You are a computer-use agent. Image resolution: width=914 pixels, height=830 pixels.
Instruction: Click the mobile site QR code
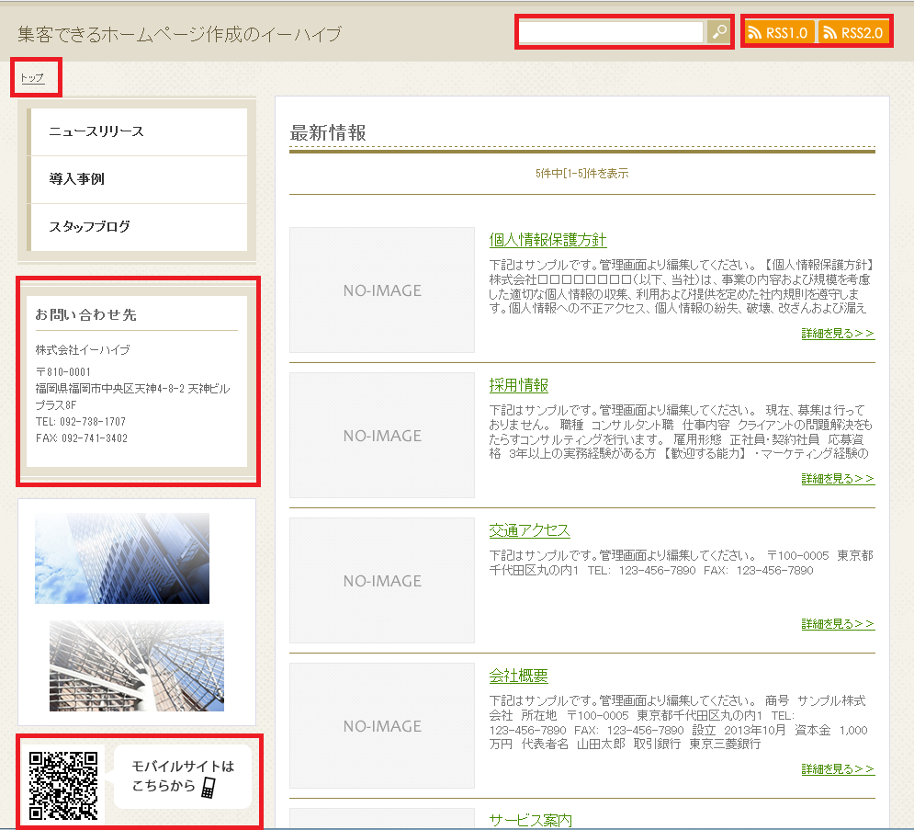[63, 785]
